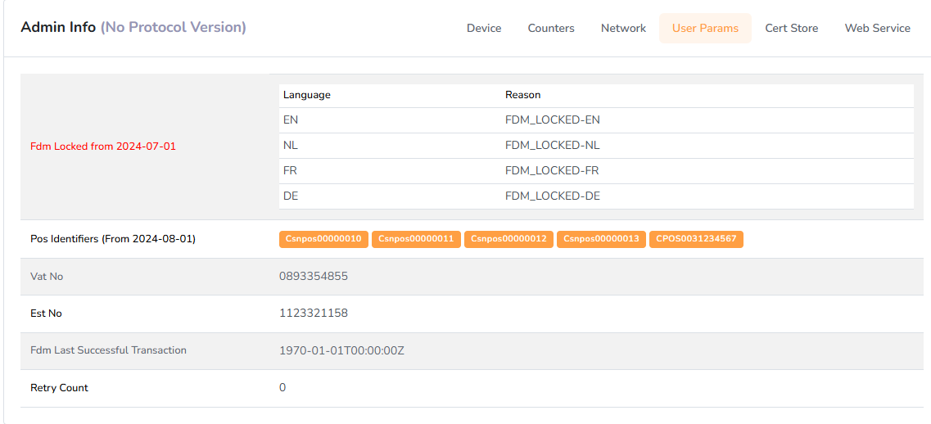The image size is (931, 424).
Task: Click the FDM_LOCKED-EN reason cell
Action: click(553, 120)
